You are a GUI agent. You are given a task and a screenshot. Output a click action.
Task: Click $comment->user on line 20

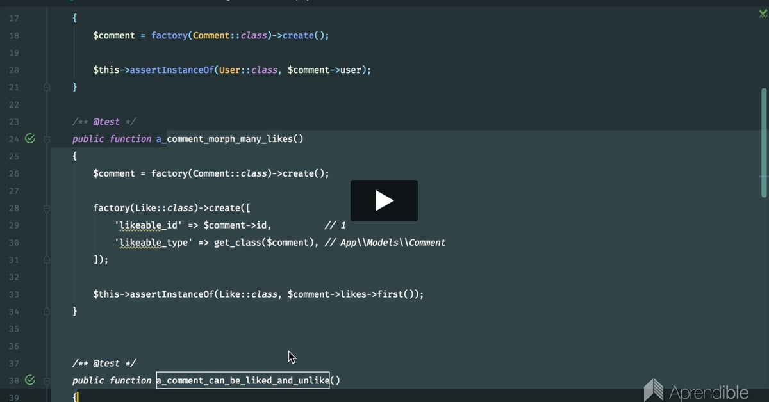tap(325, 70)
